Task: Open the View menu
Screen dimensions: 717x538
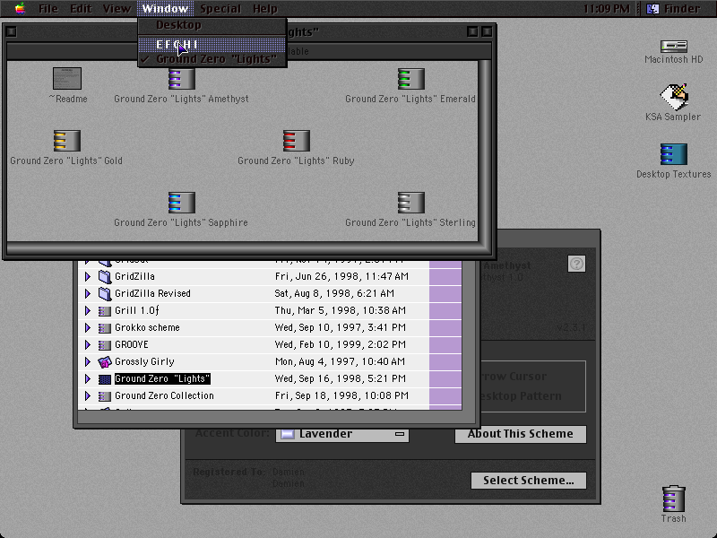Action: (x=117, y=8)
